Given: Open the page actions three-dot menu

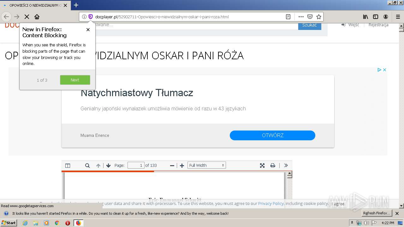Looking at the screenshot, I should click(x=301, y=17).
